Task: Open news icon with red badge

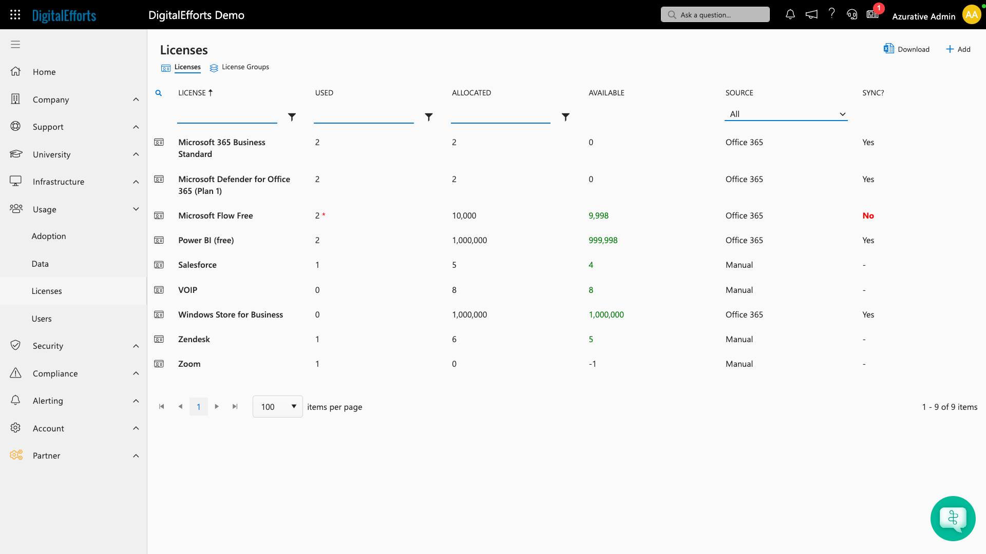Action: [873, 14]
